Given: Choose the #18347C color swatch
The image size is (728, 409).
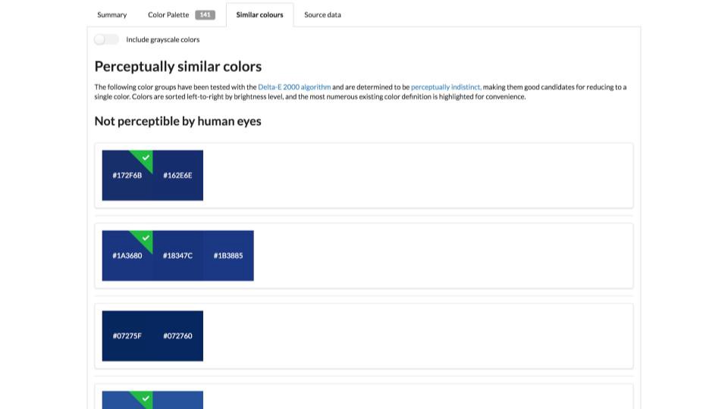Looking at the screenshot, I should [177, 255].
